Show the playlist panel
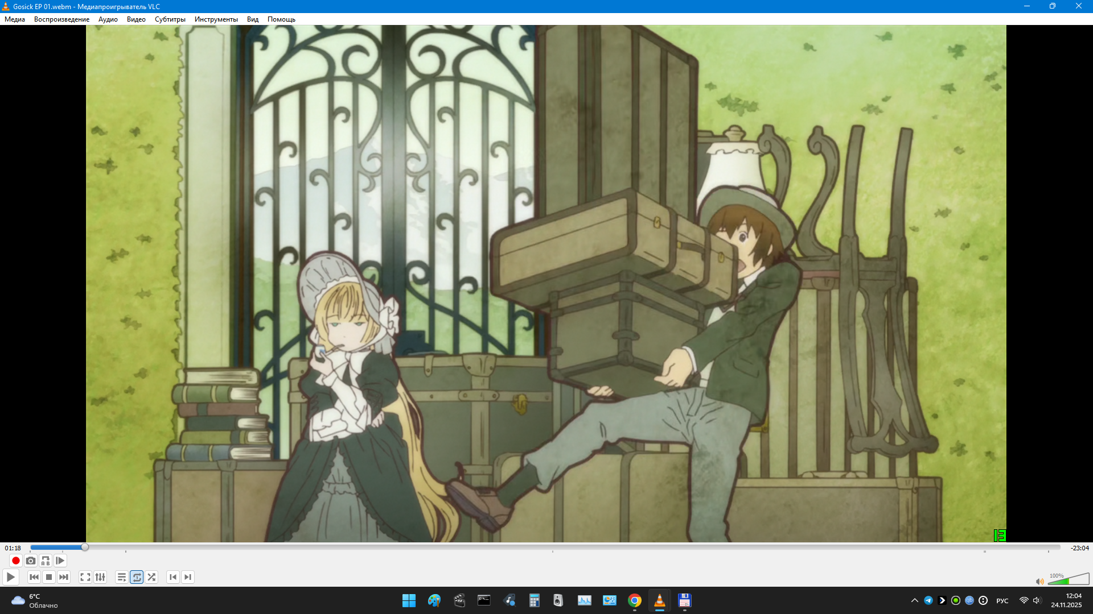The height and width of the screenshot is (614, 1093). 122,578
